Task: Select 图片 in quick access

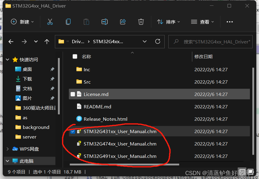Action: point(27,98)
